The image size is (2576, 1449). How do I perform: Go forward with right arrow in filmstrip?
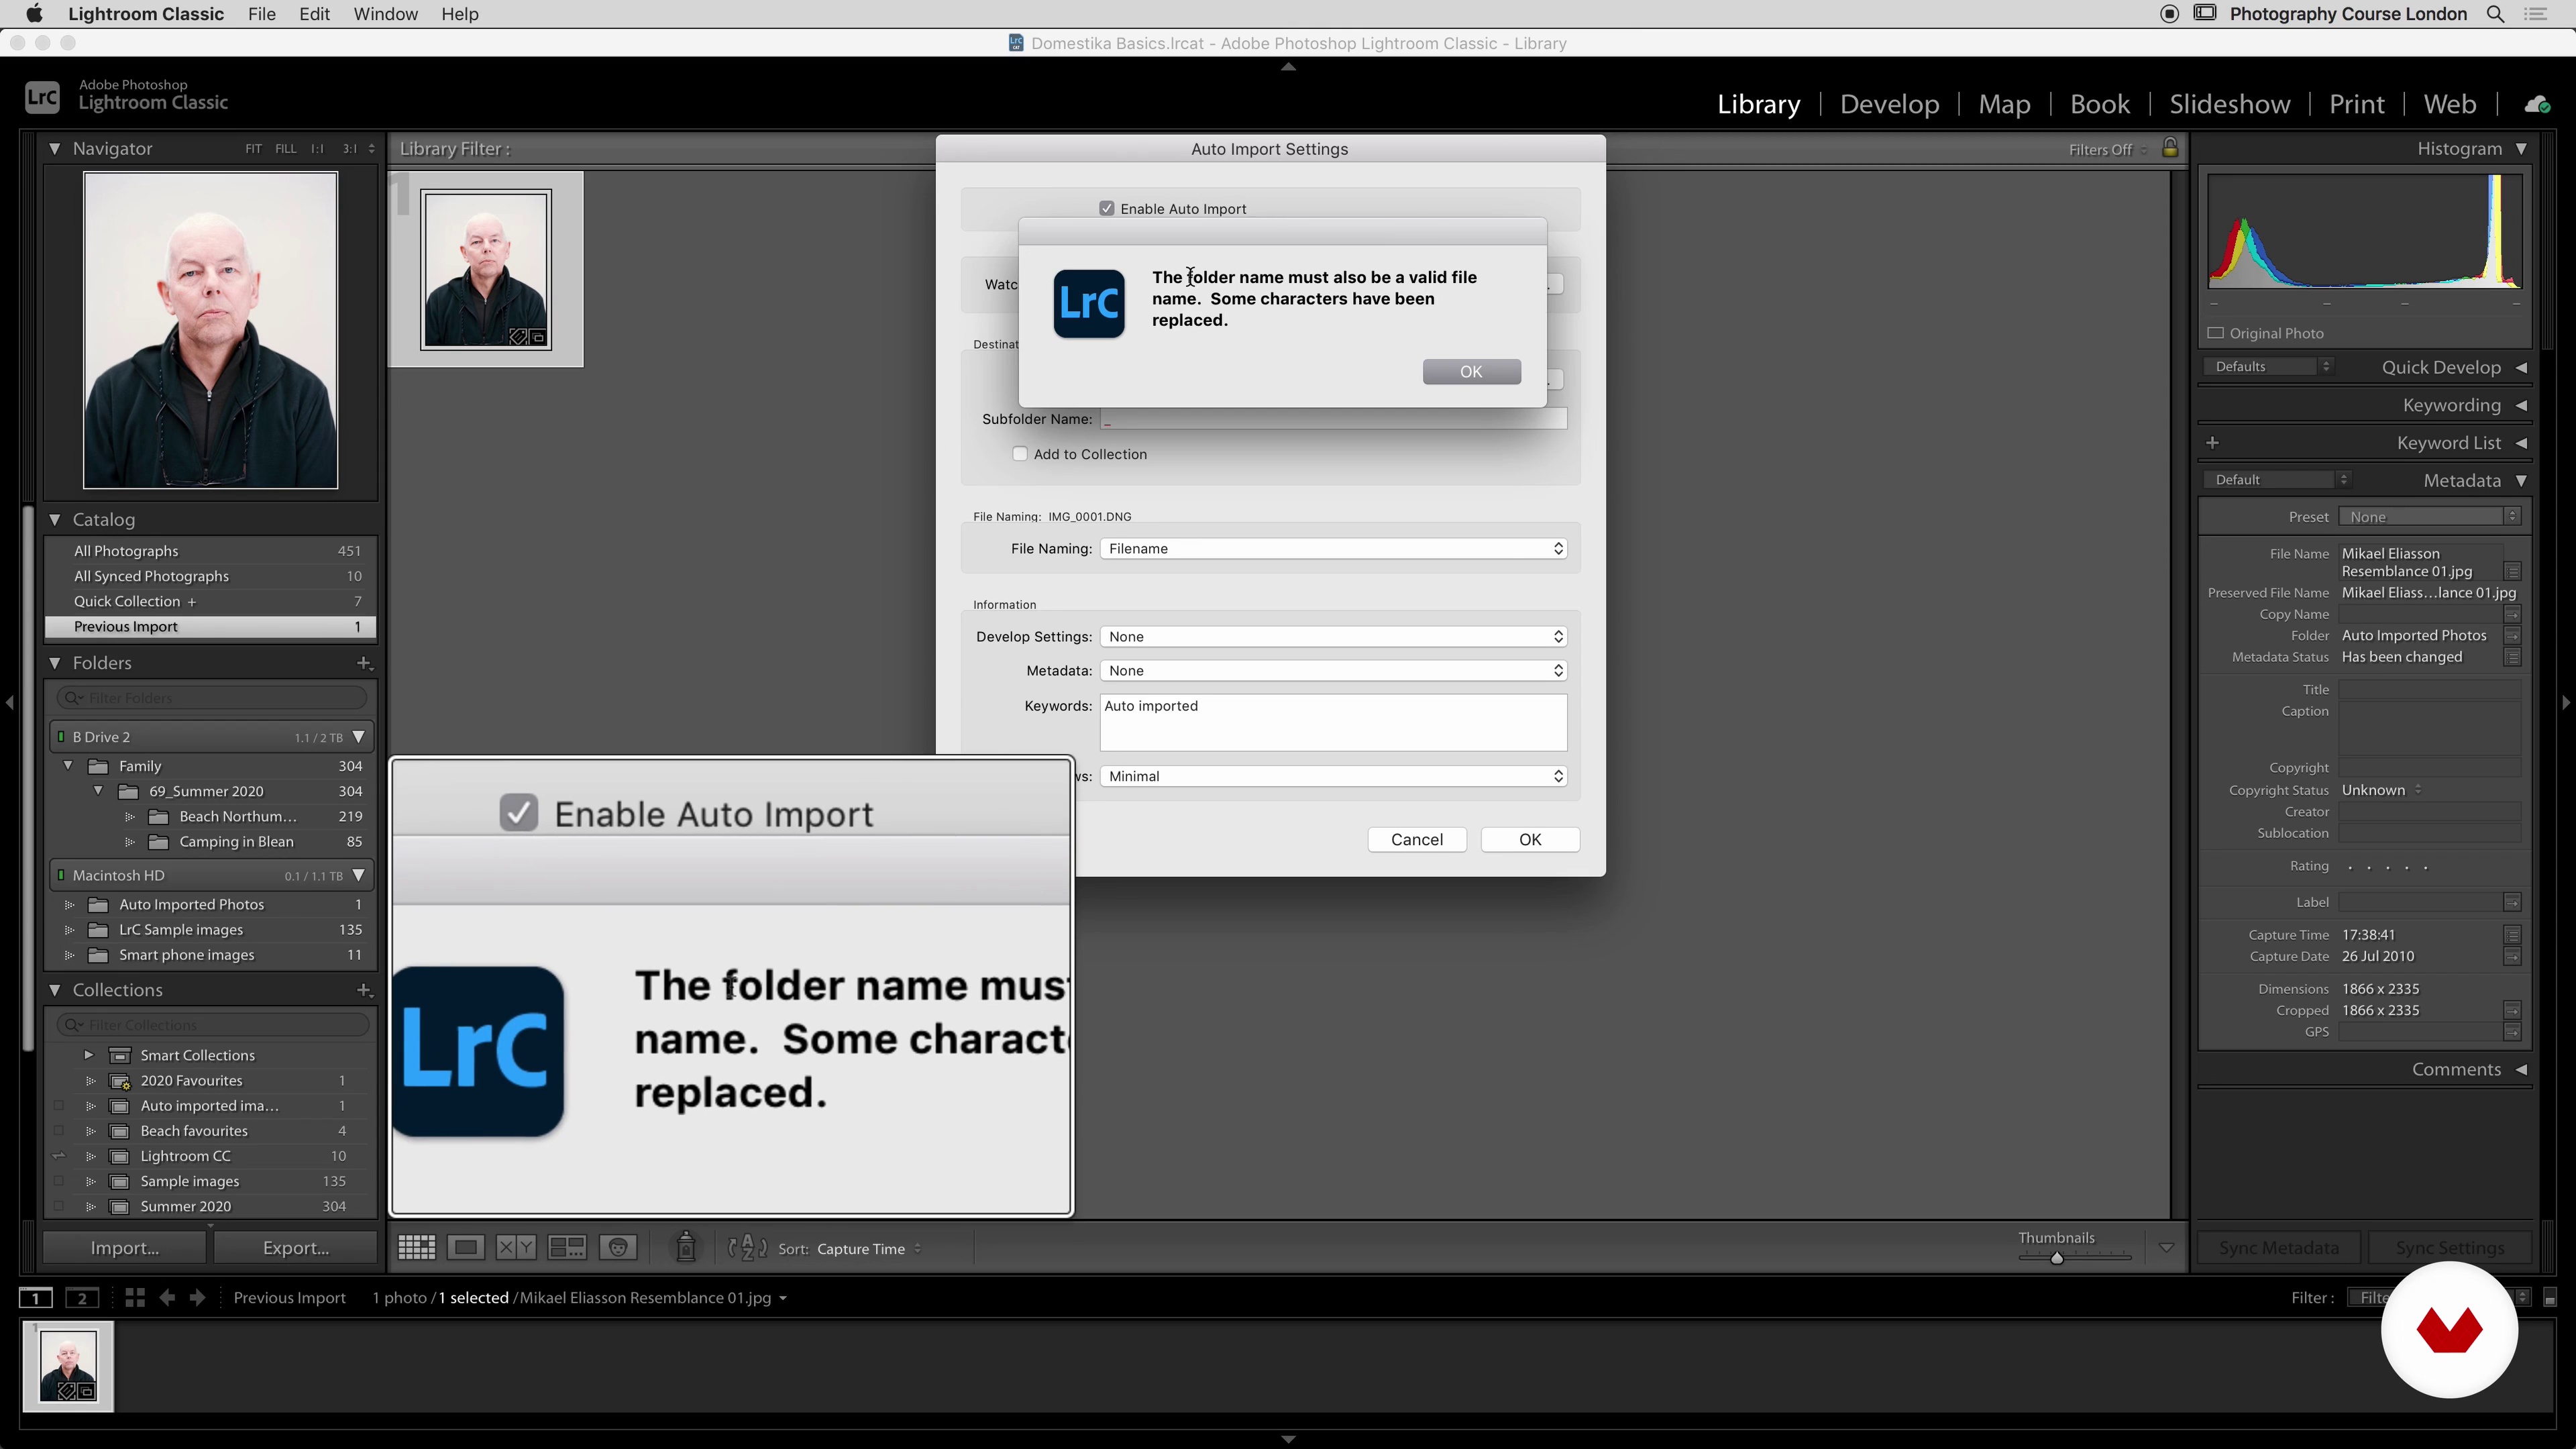[197, 1297]
